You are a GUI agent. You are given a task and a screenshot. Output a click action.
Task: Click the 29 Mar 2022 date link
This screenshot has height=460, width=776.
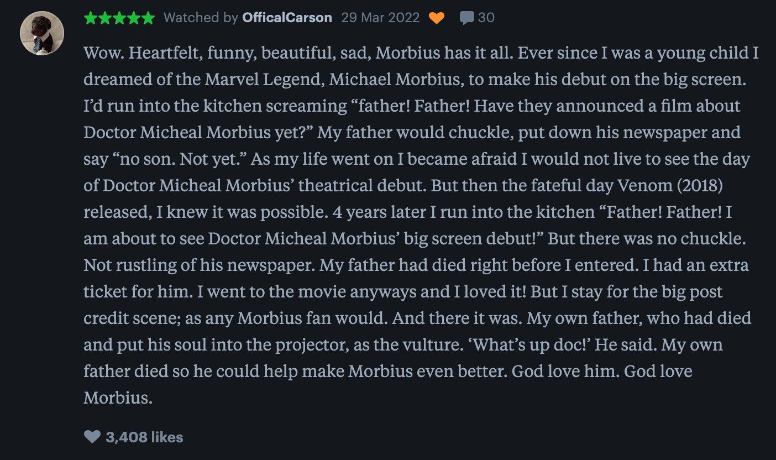coord(380,18)
